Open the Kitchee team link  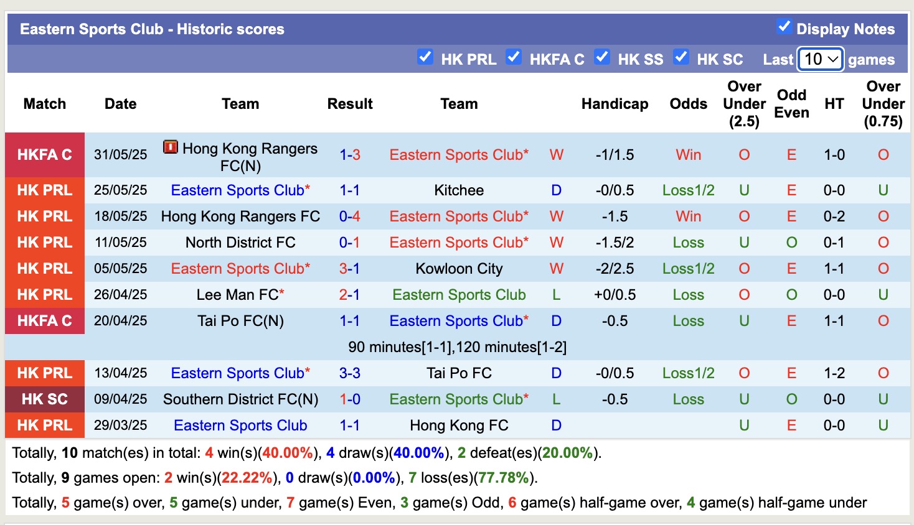pos(459,190)
